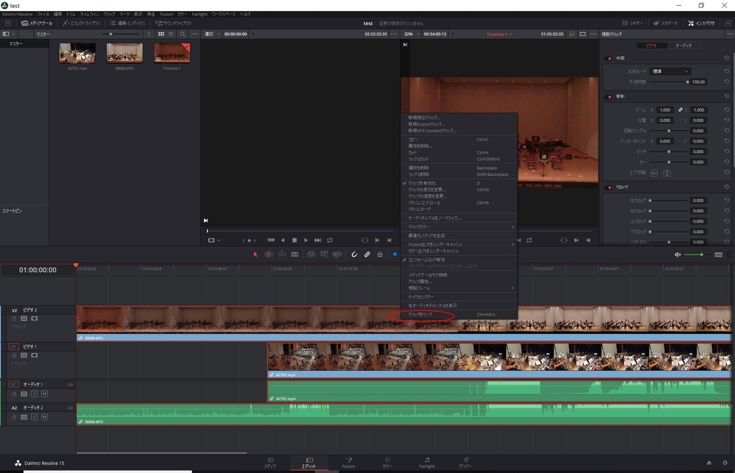Toggle 合成 section enable dot
The width and height of the screenshot is (735, 473).
pos(609,58)
